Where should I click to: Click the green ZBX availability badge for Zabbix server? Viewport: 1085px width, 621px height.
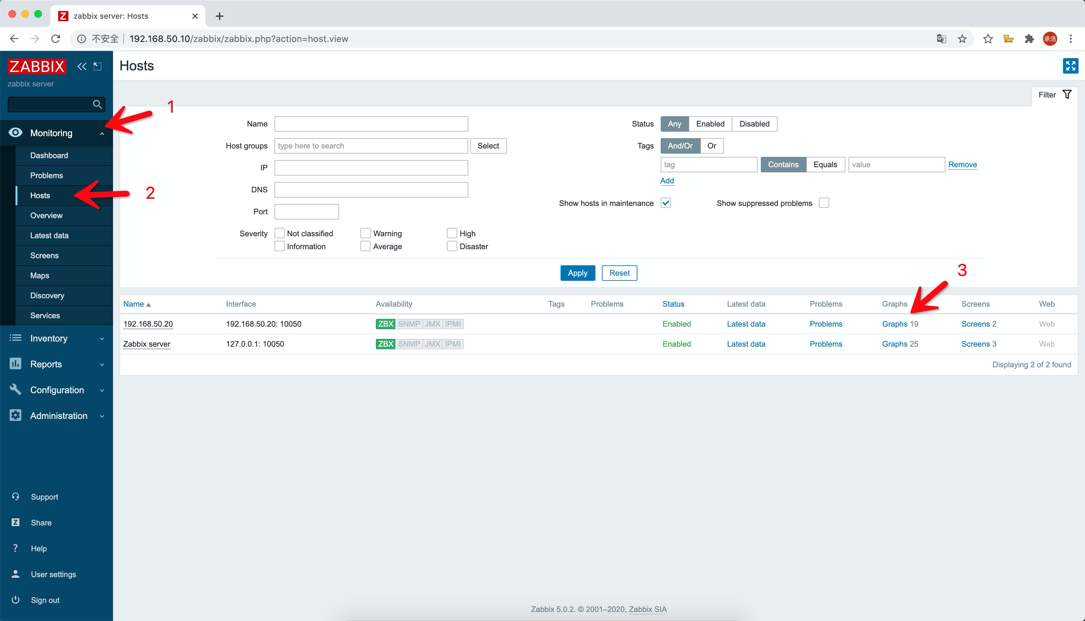[x=385, y=344]
